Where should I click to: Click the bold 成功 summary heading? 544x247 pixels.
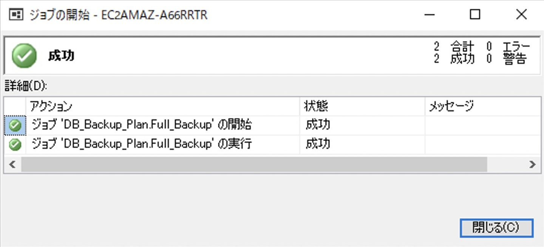pos(61,56)
